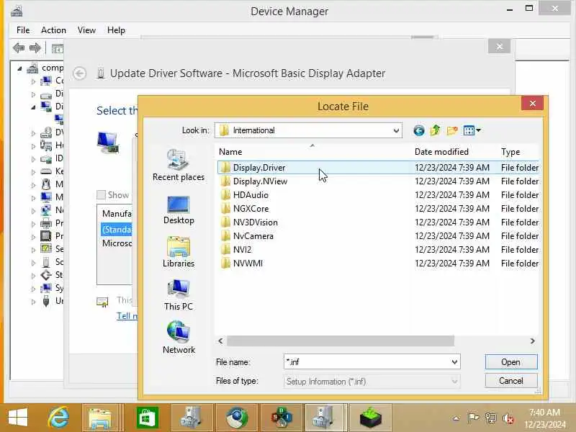Expand the Look in folder dropdown

coord(396,130)
